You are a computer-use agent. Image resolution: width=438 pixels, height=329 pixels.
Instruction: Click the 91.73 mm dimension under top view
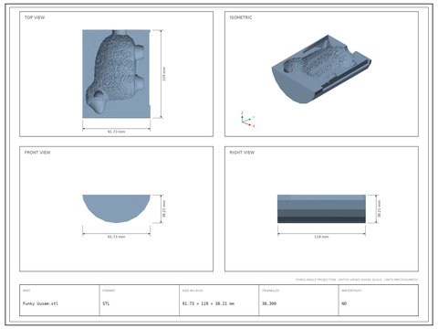coord(117,132)
